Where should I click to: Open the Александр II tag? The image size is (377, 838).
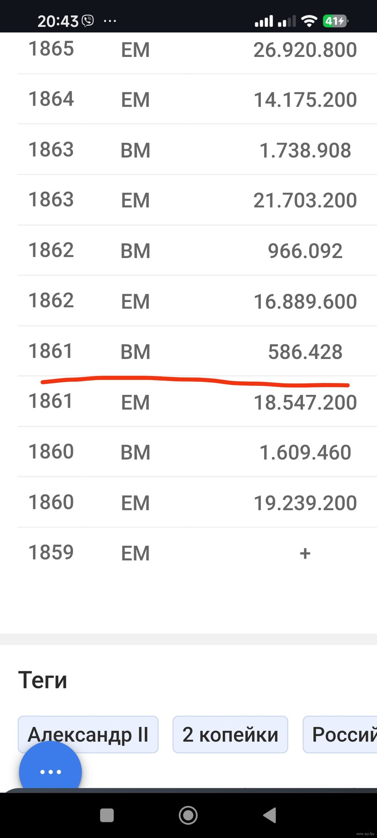click(88, 735)
